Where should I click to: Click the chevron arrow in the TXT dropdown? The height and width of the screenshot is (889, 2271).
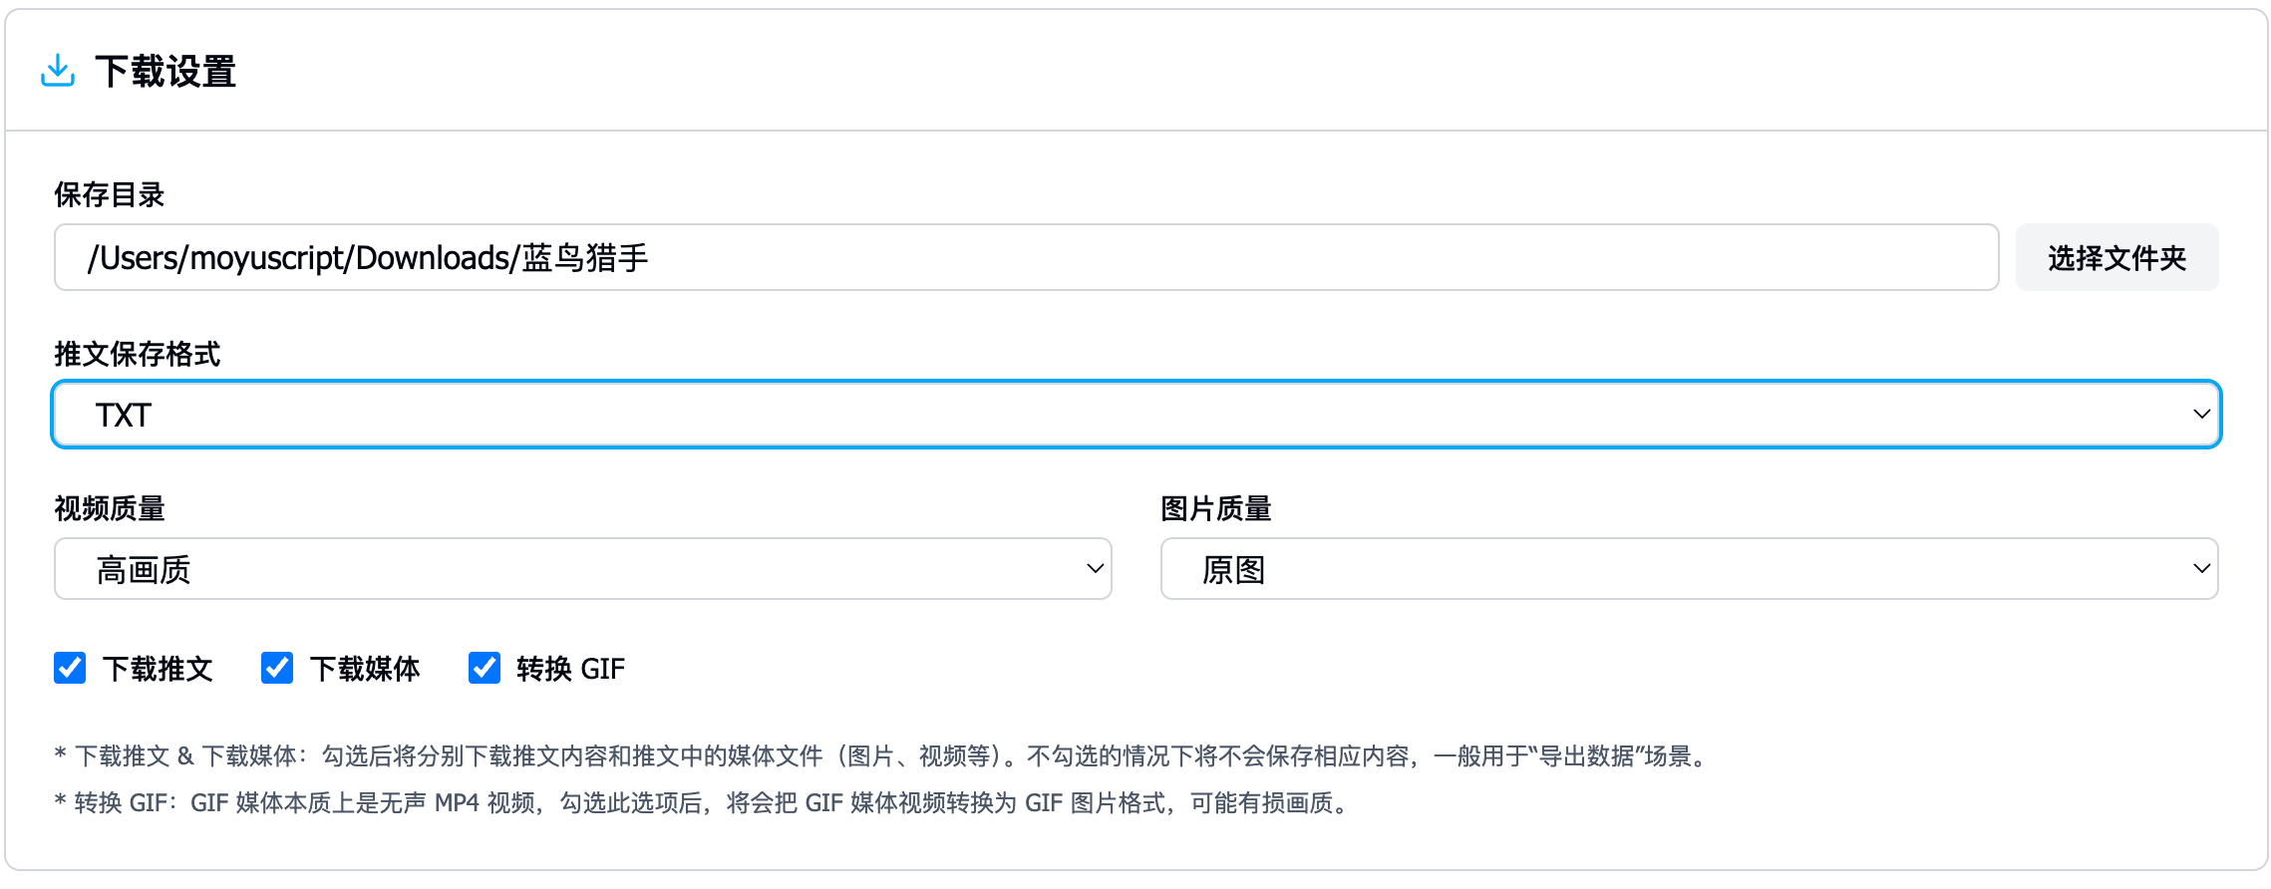pyautogui.click(x=2201, y=415)
